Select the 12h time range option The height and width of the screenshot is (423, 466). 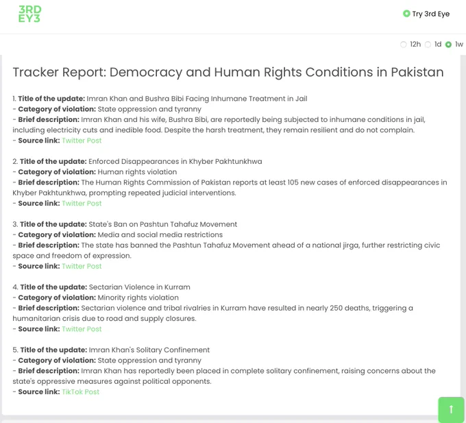coord(404,45)
